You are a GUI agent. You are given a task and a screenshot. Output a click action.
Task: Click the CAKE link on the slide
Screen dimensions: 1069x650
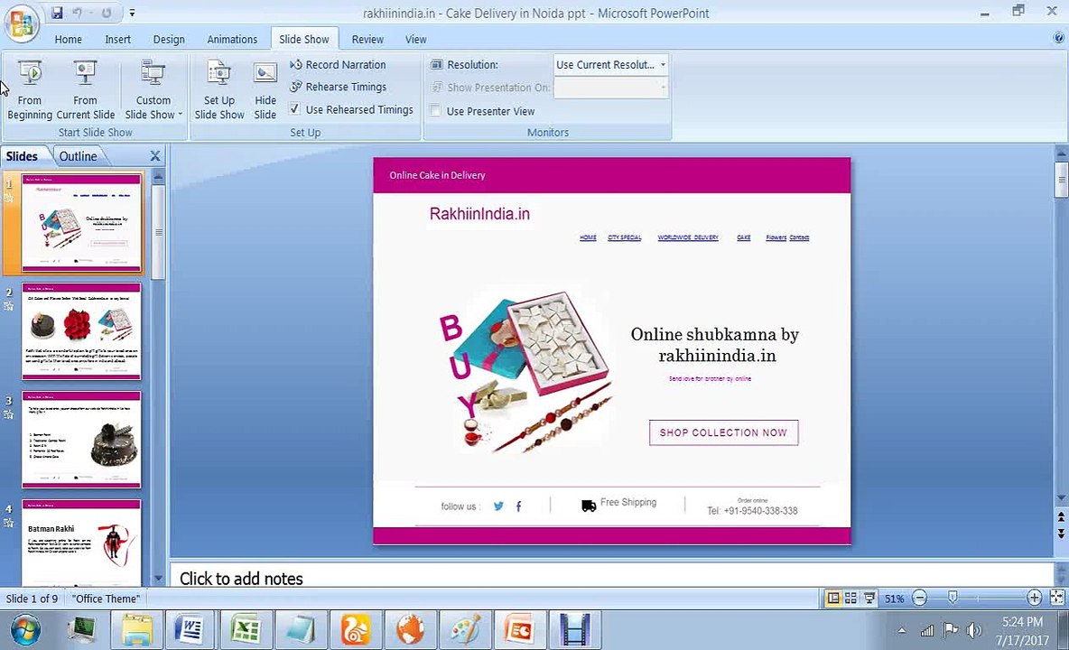[744, 237]
